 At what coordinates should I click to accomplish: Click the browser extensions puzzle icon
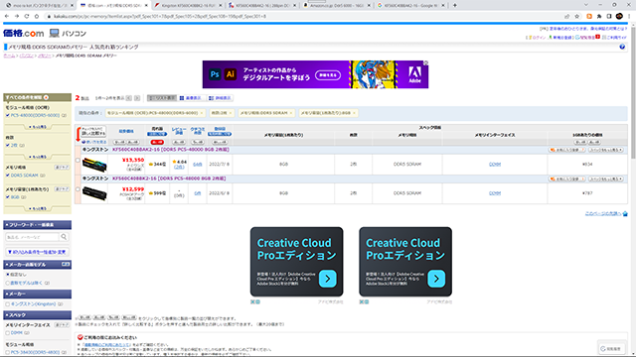coord(599,16)
